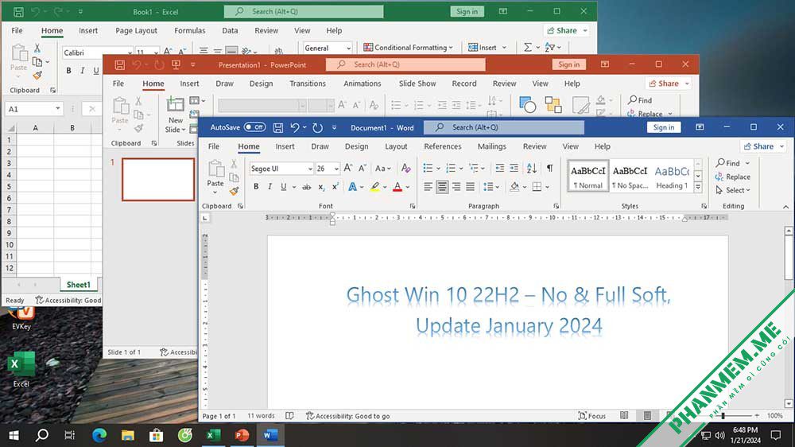
Task: Open Excel Conditional Formatting dropdown
Action: (408, 48)
